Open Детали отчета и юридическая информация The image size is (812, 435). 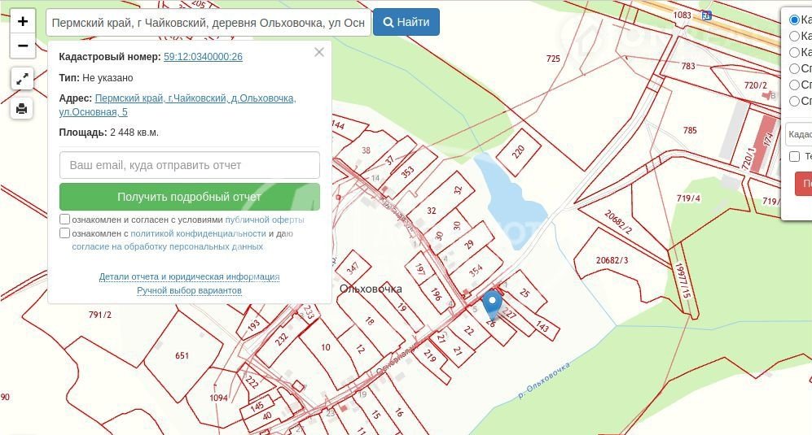point(190,276)
